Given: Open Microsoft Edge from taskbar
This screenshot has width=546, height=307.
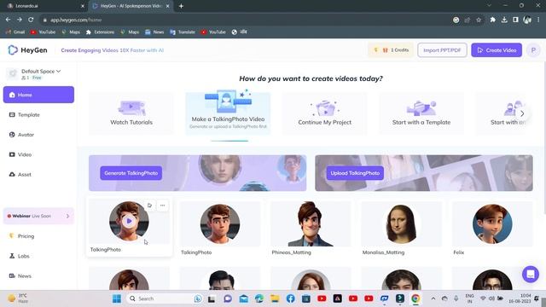Looking at the screenshot, I should [x=259, y=298].
